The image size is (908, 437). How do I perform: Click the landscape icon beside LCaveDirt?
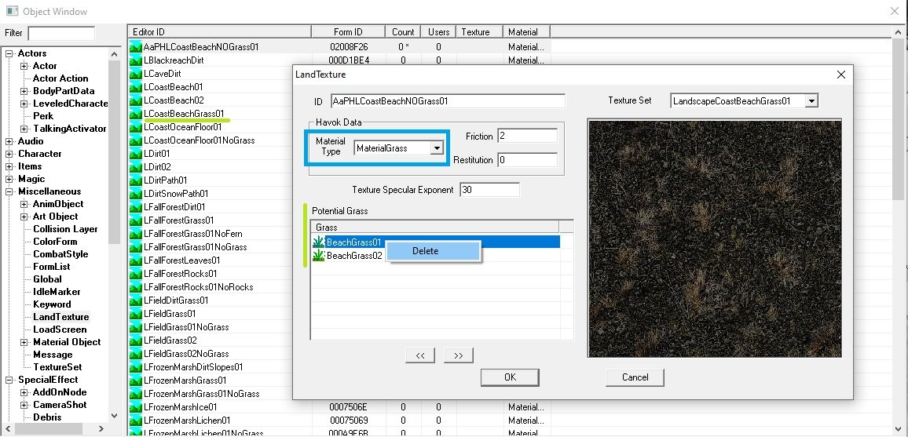(136, 74)
